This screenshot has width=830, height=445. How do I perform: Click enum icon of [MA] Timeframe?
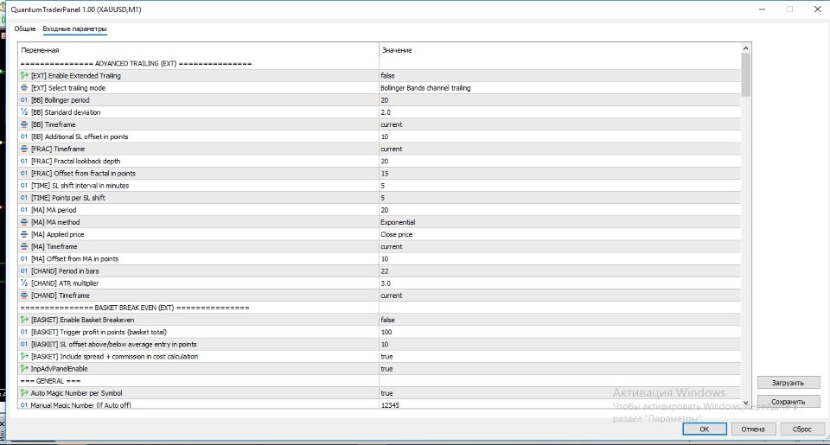pos(24,246)
